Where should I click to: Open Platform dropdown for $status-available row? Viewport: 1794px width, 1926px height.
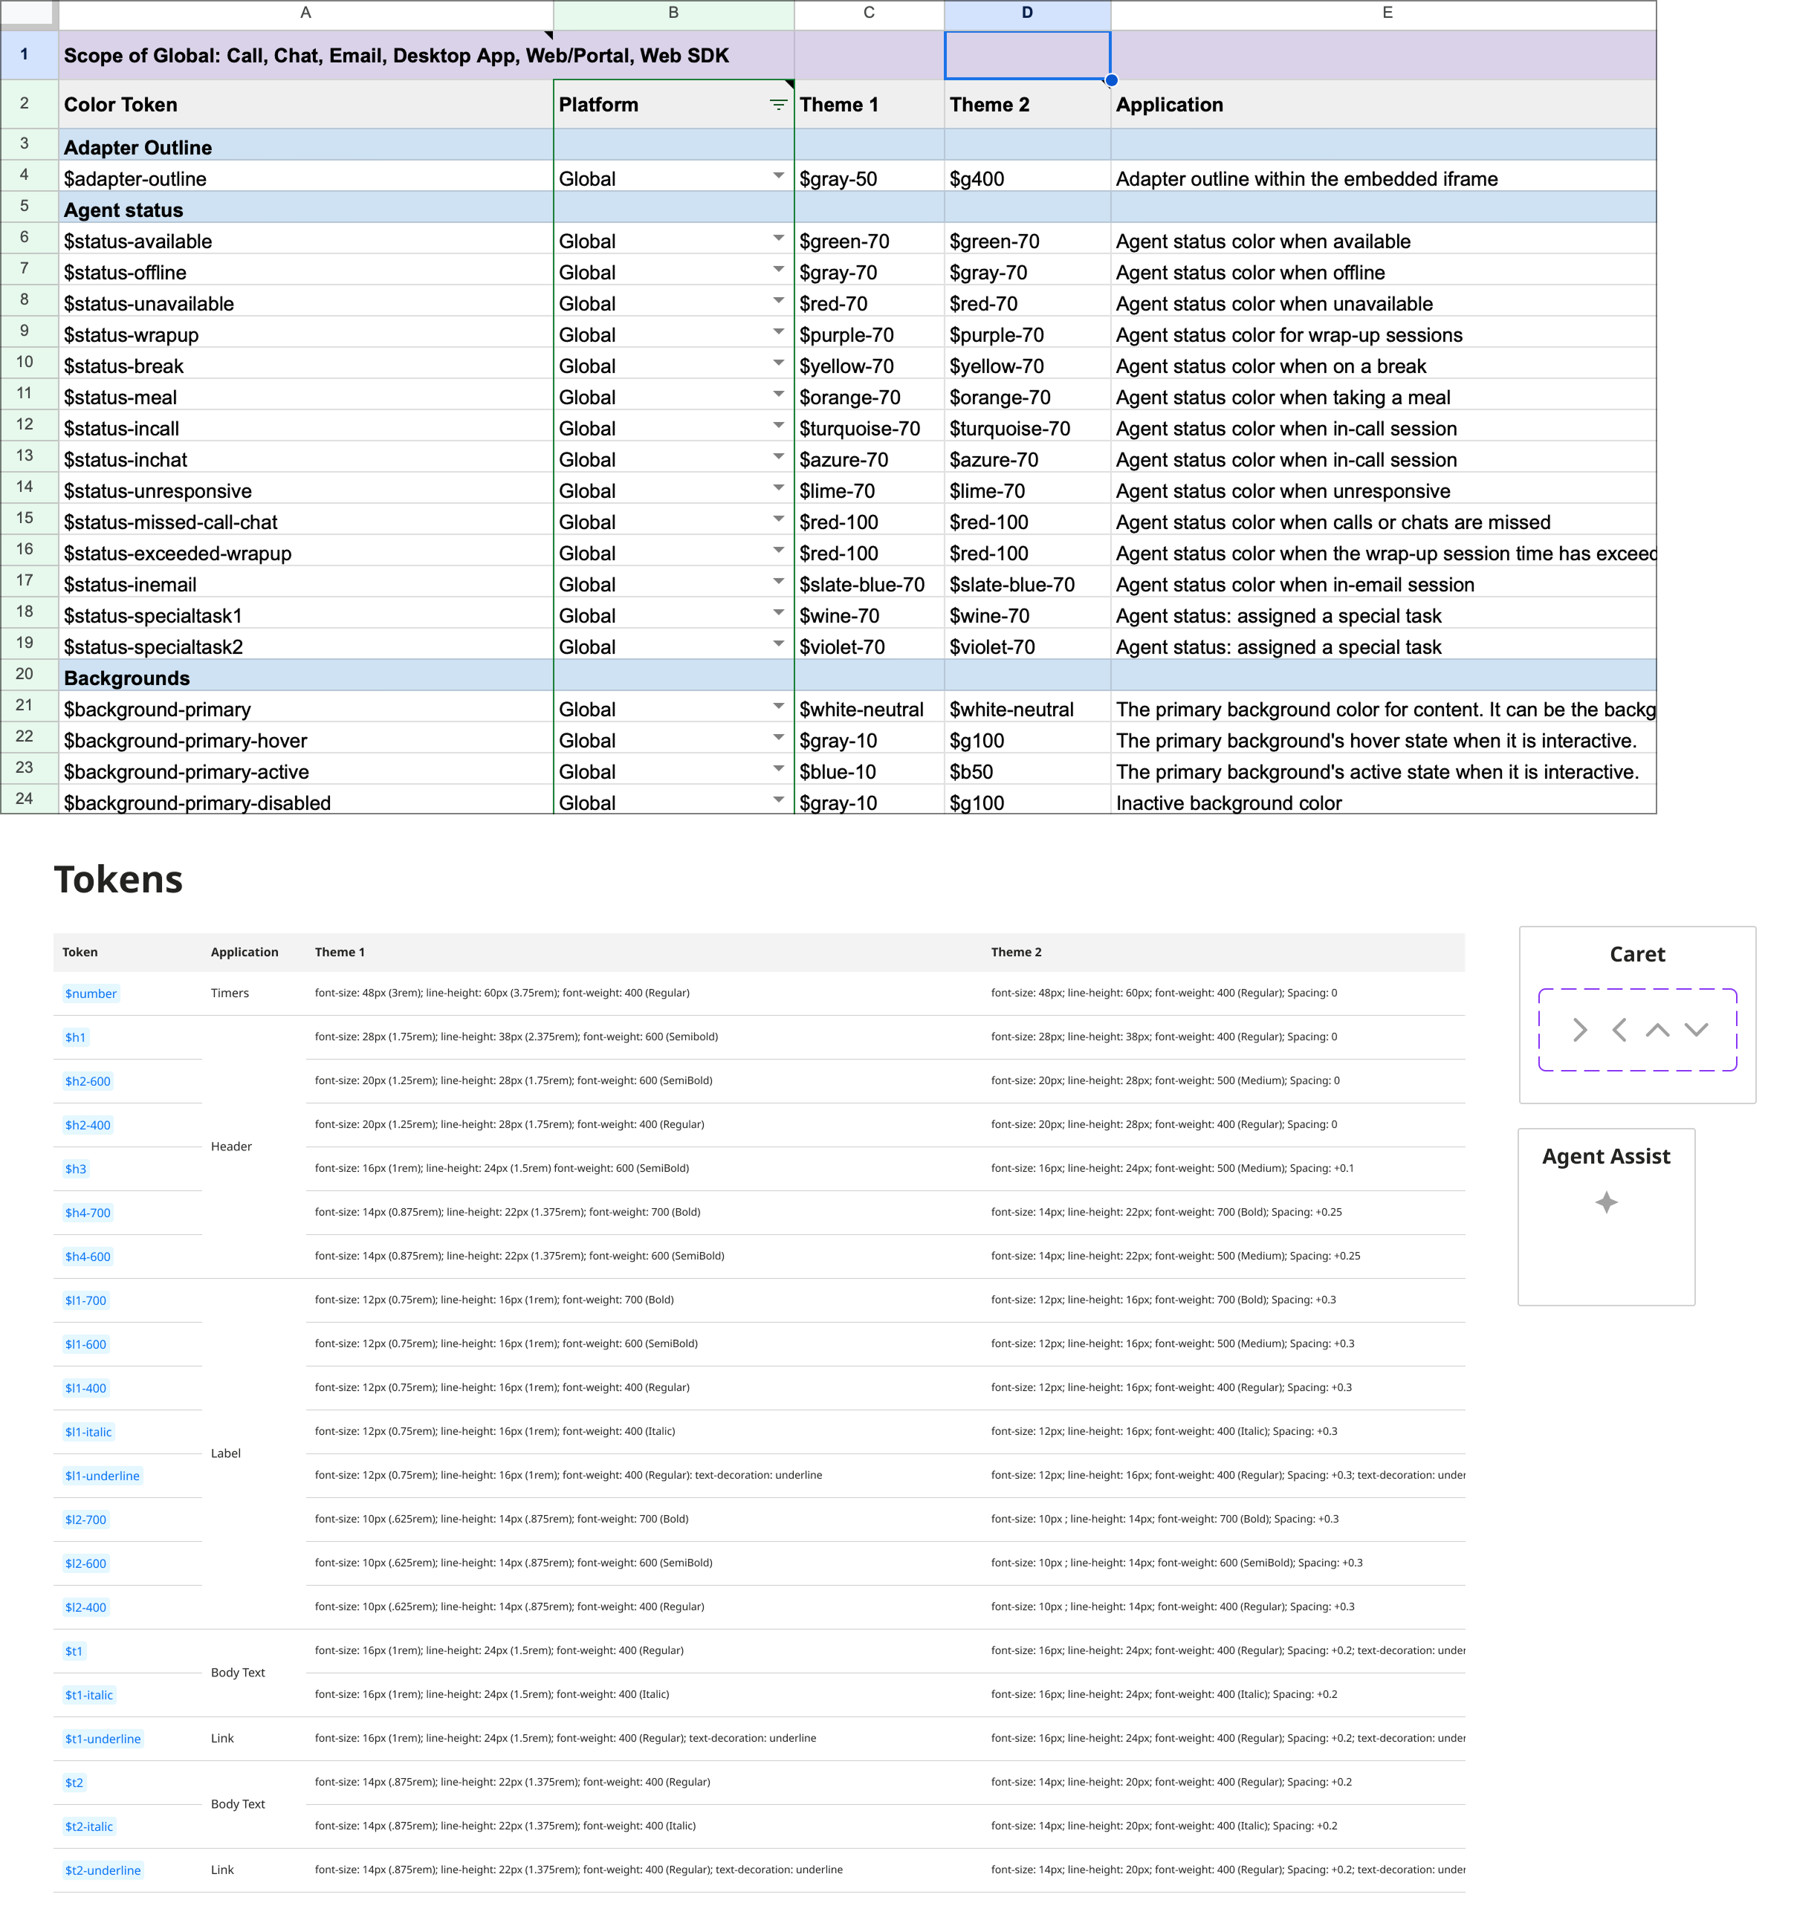[778, 239]
